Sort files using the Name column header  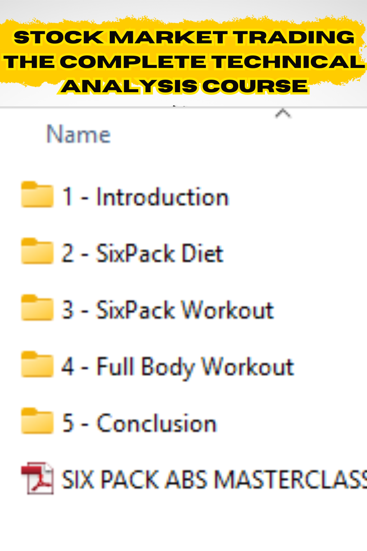point(78,134)
